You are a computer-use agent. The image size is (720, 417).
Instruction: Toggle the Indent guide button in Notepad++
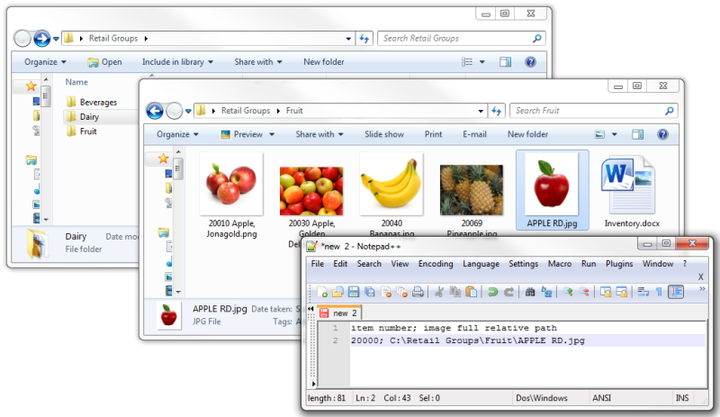tap(676, 292)
